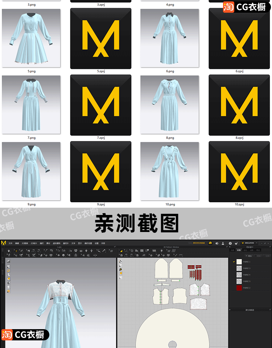Viewport: 272px width, 348px height.
Task: Toggle the FABRIC 1 checkmark
Action: click(234, 262)
